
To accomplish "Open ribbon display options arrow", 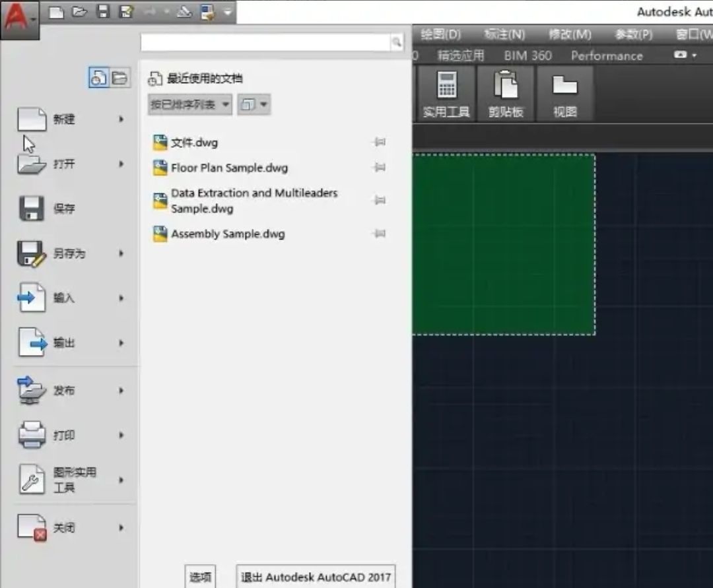I will pyautogui.click(x=695, y=55).
